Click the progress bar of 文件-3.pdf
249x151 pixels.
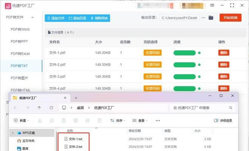pos(185,77)
